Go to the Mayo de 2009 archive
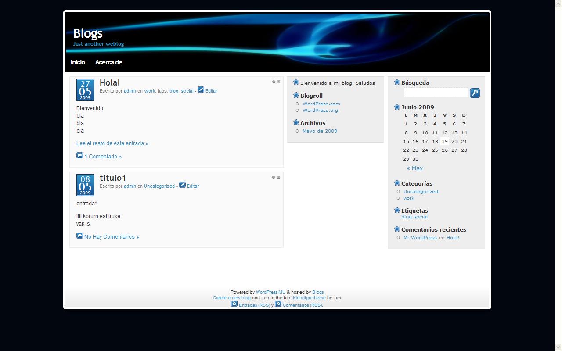 point(320,131)
